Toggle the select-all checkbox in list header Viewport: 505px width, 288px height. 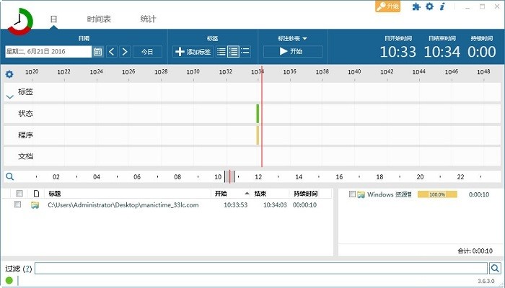19,194
